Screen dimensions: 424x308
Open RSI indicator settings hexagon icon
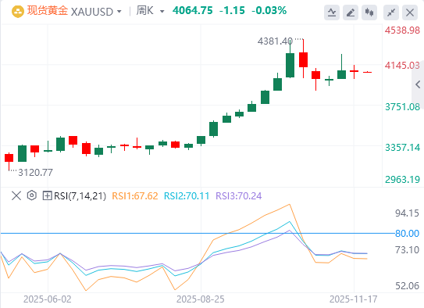click(32, 195)
